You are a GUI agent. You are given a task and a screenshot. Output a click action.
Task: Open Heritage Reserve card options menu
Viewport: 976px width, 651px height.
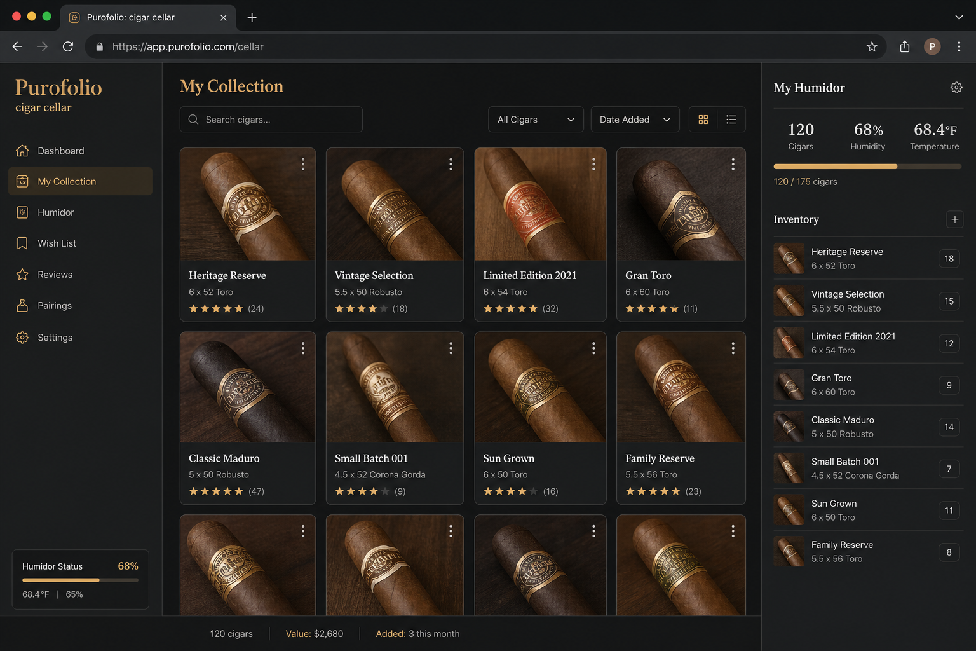[303, 164]
